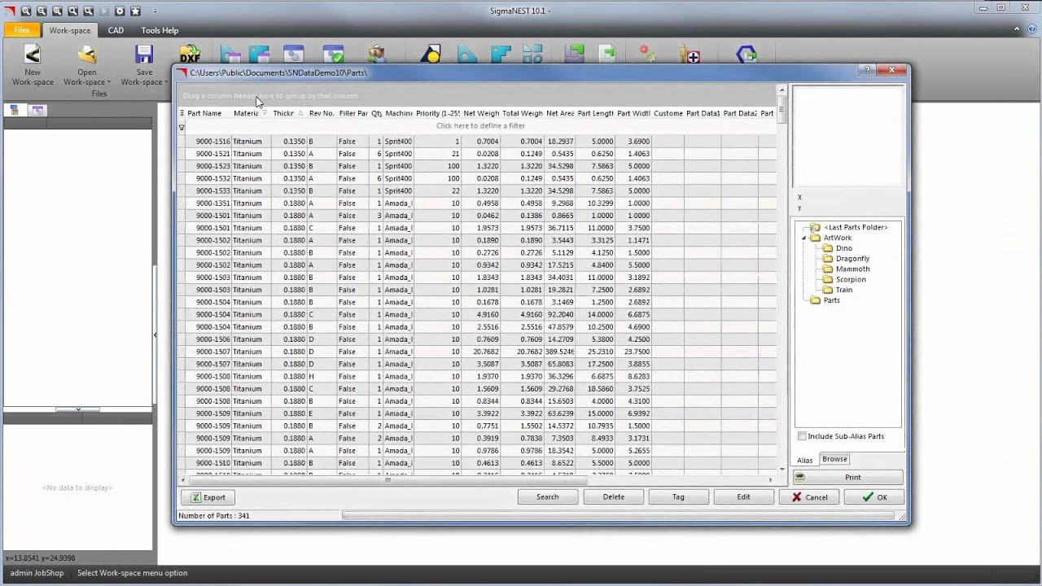Click the gear icon in quick-access bar
Viewport: 1042px width, 586px height.
[x=120, y=11]
